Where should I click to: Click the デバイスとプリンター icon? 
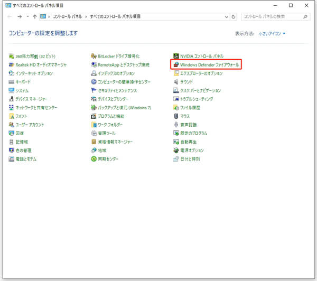click(x=94, y=99)
